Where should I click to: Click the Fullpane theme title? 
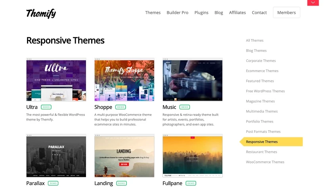(x=172, y=183)
